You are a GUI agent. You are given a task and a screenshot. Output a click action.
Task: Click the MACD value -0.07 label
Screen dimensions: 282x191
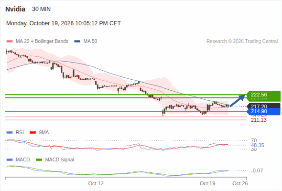click(257, 170)
